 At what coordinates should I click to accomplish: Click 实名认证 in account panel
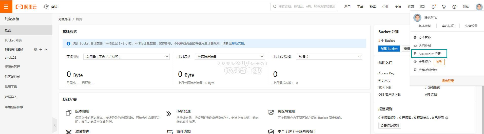pyautogui.click(x=448, y=26)
